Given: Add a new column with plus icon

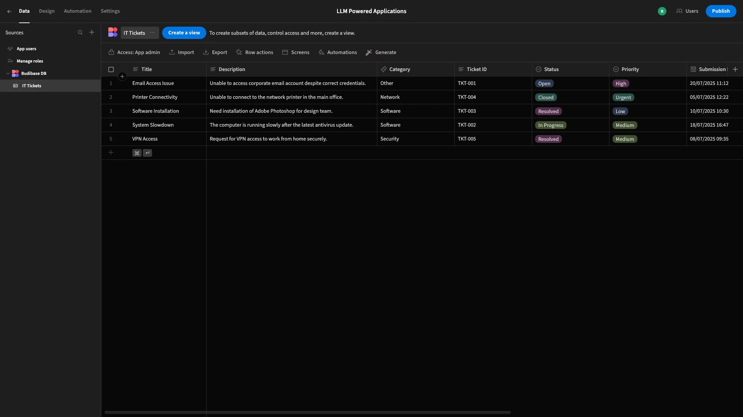Looking at the screenshot, I should point(735,69).
